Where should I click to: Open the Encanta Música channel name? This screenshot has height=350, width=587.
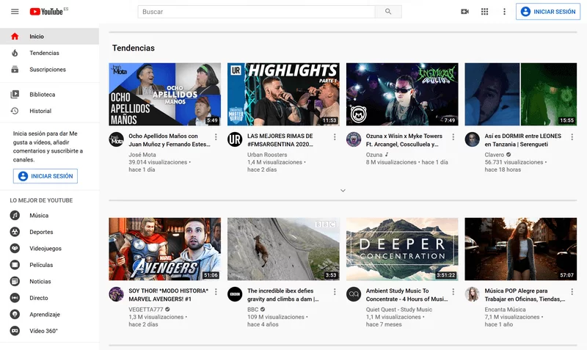coord(505,310)
